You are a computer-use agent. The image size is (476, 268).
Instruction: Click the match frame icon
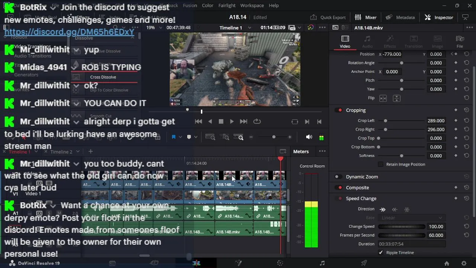(295, 122)
